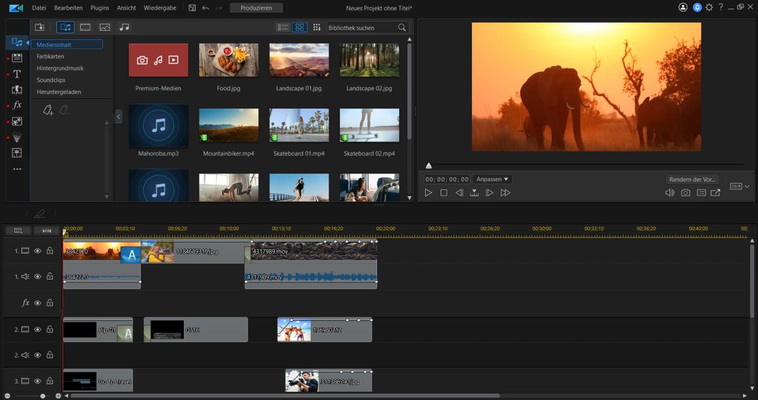Open the Title room (T icon)
This screenshot has width=758, height=400.
(17, 74)
